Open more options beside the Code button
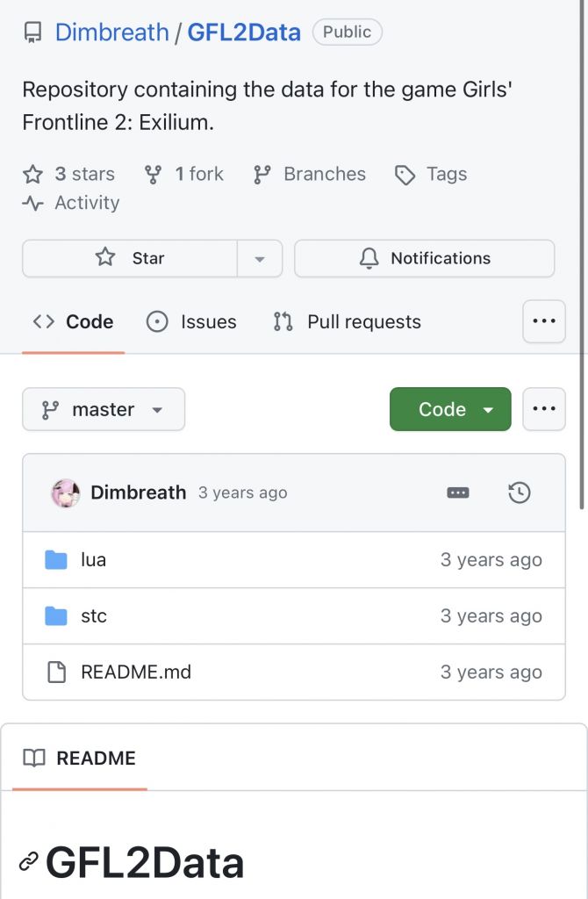The height and width of the screenshot is (899, 588). [x=544, y=409]
